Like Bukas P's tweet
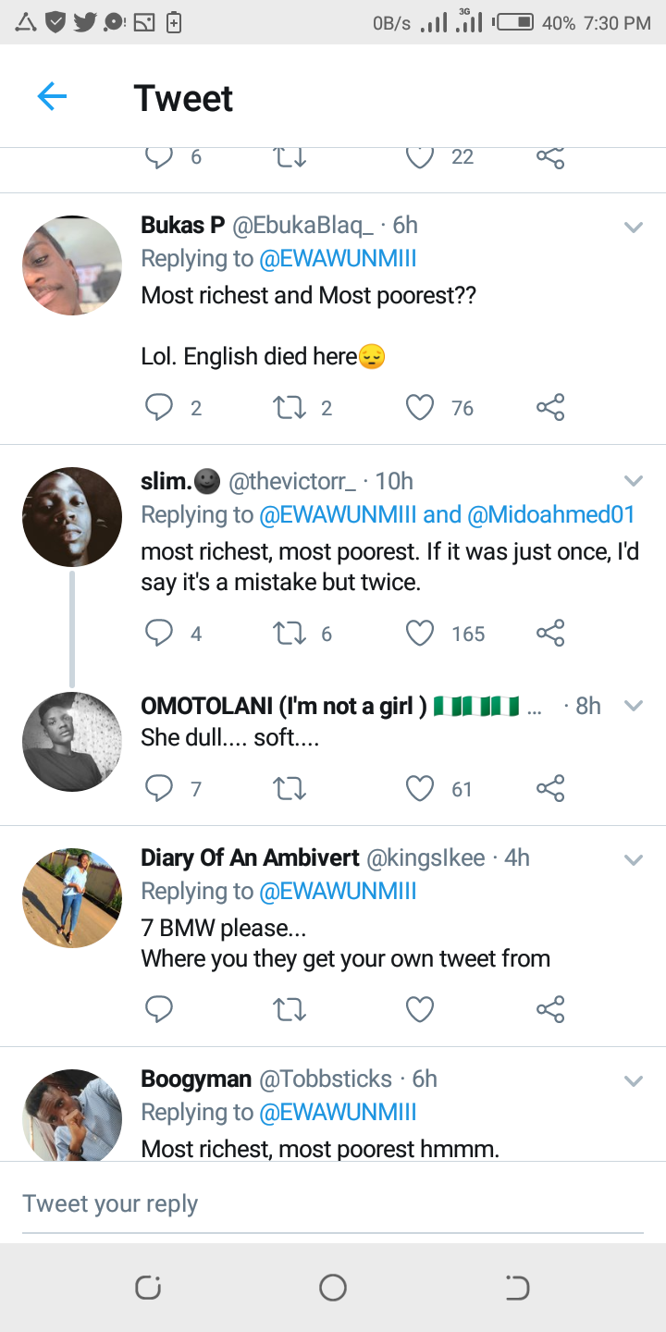666x1332 pixels. coord(420,408)
